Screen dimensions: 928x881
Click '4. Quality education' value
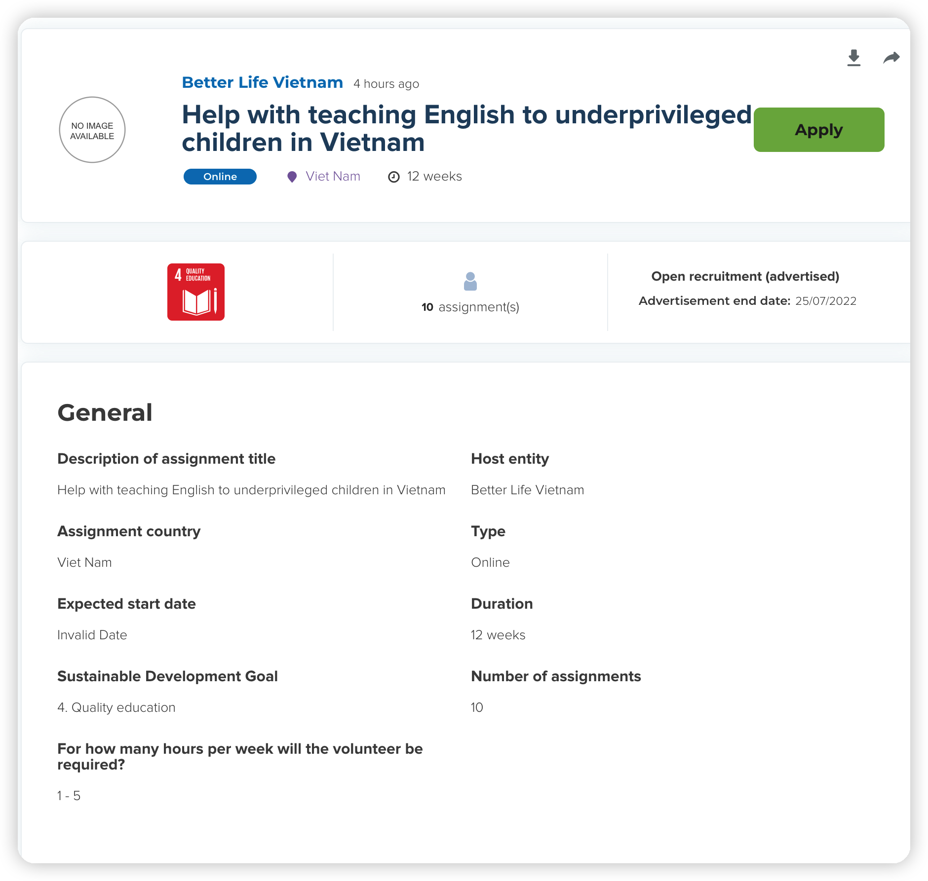coord(116,707)
